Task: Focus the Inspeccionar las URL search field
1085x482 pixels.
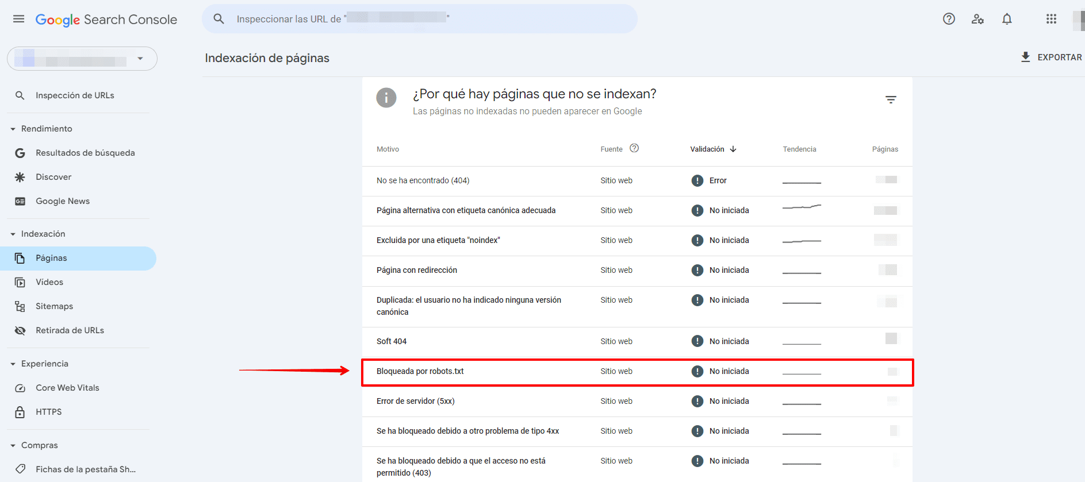Action: 420,19
